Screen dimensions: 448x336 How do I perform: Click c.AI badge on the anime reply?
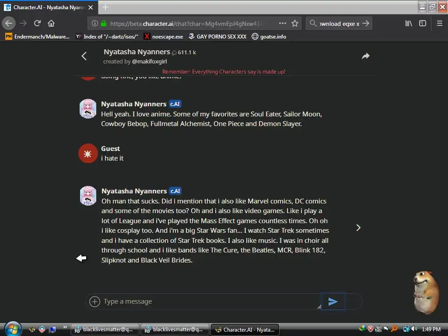(175, 104)
